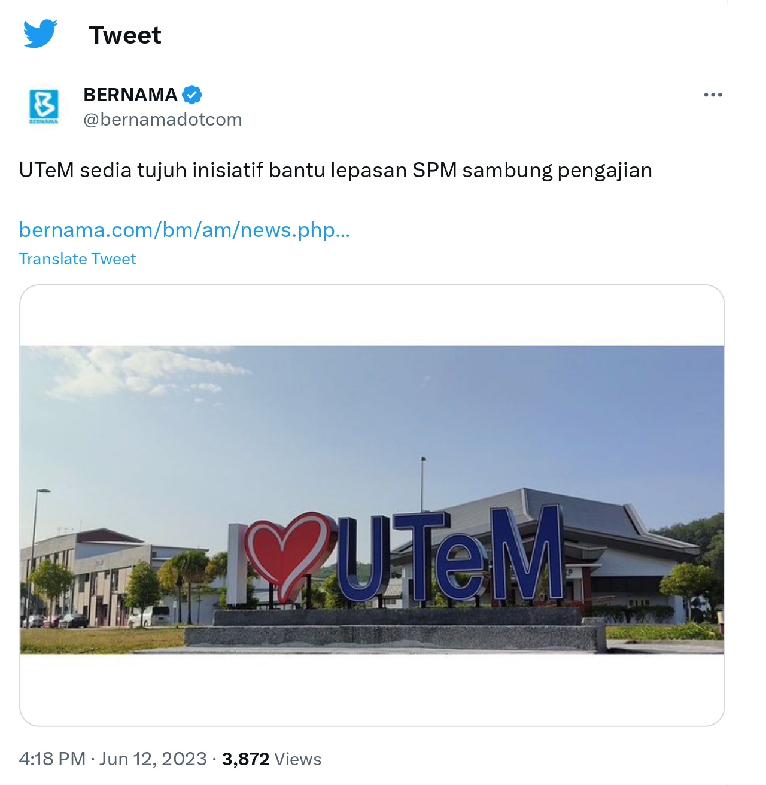Viewport: 766px width, 785px height.
Task: Open the bernama.com/bm/am/news.php link
Action: point(184,230)
